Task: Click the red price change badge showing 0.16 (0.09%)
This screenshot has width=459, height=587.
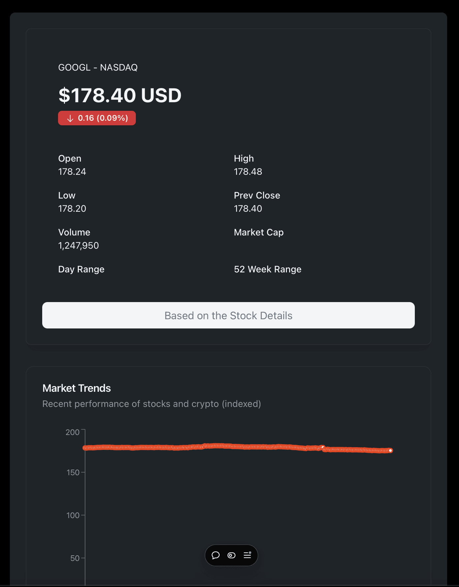Action: point(97,118)
